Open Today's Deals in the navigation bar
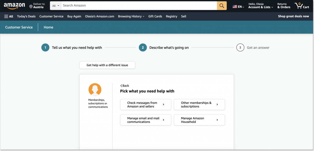 click(26, 16)
